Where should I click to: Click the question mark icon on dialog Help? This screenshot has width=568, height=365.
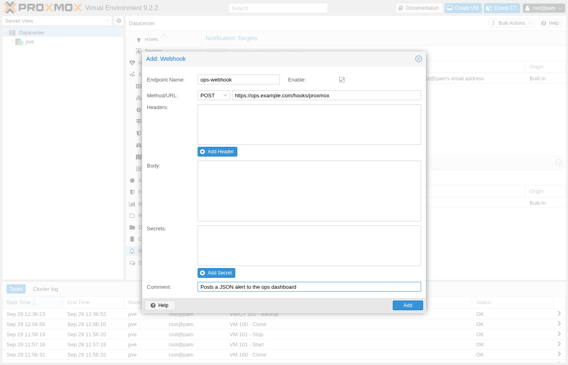[x=153, y=305]
